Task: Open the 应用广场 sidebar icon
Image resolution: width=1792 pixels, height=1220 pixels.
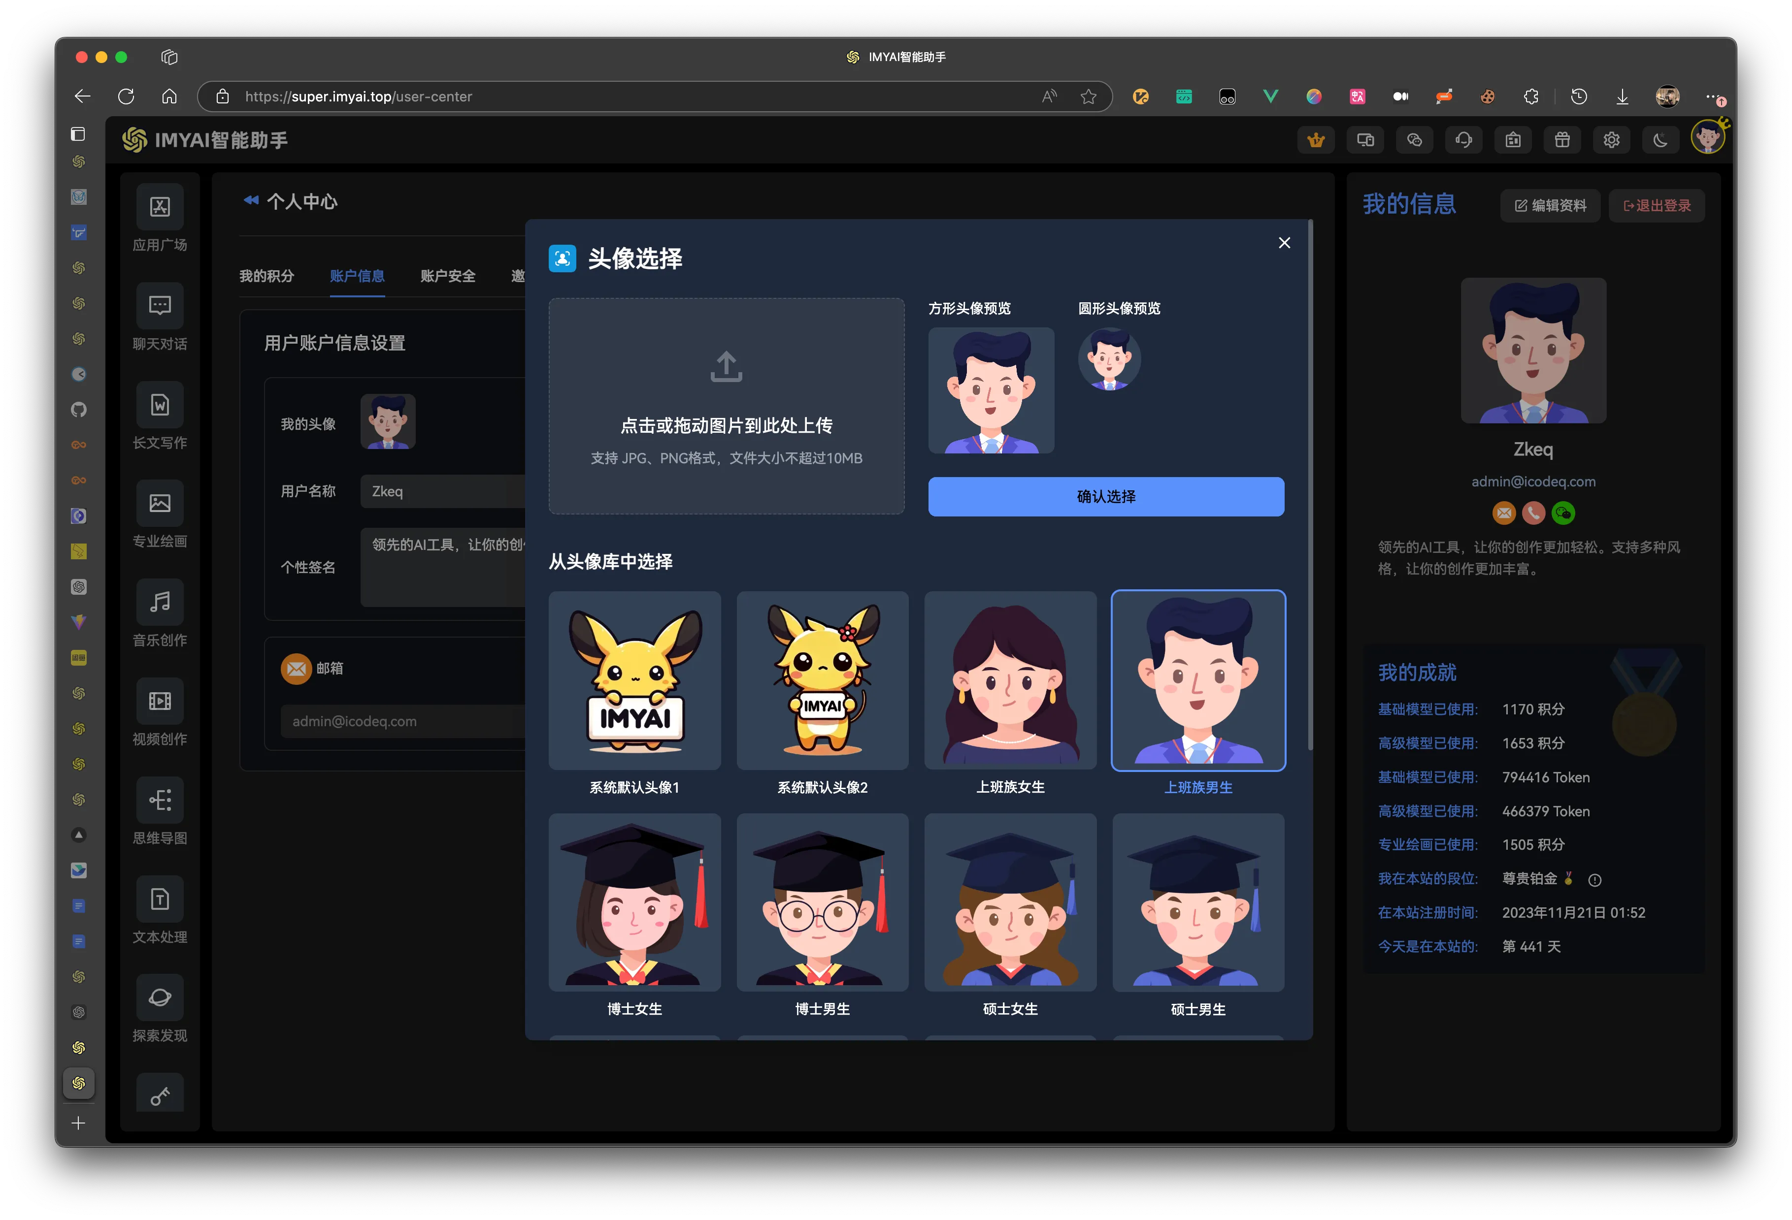Action: (160, 207)
